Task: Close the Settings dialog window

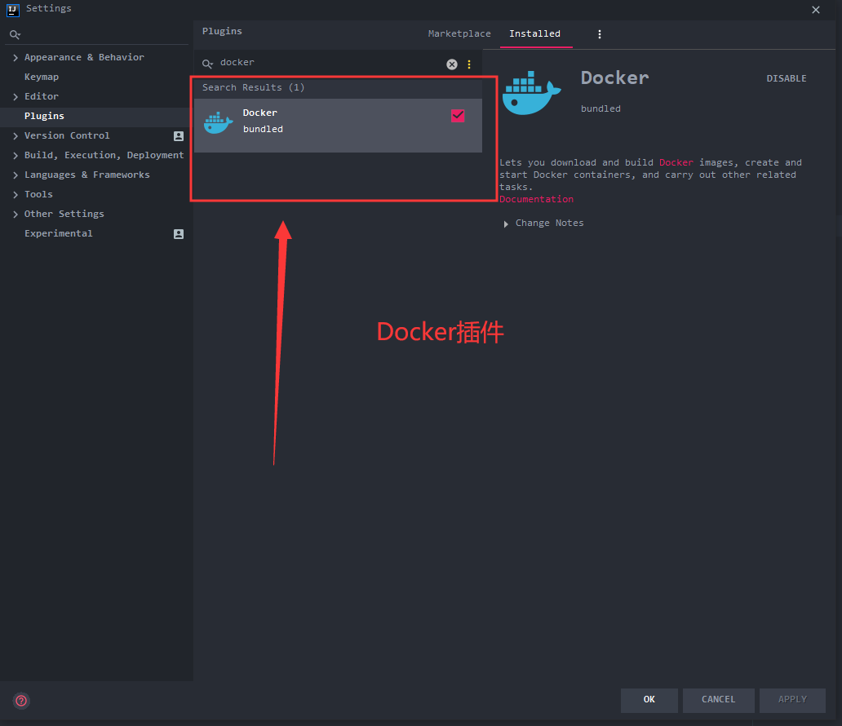Action: [816, 10]
